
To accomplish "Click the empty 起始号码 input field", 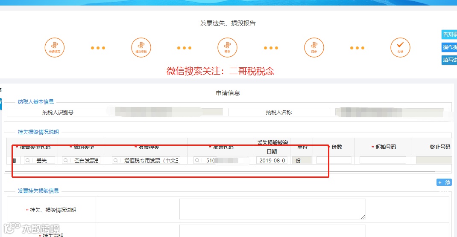I will (x=383, y=160).
